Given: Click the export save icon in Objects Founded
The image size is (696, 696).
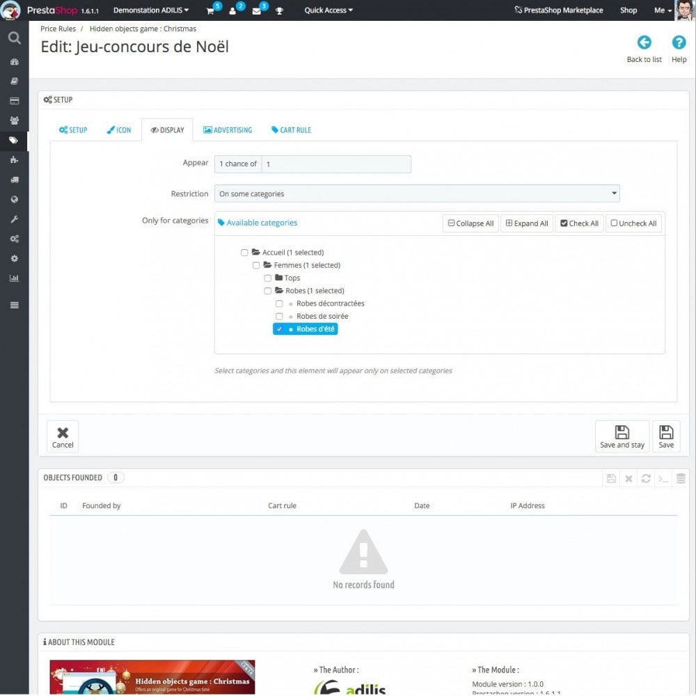Looking at the screenshot, I should [611, 479].
